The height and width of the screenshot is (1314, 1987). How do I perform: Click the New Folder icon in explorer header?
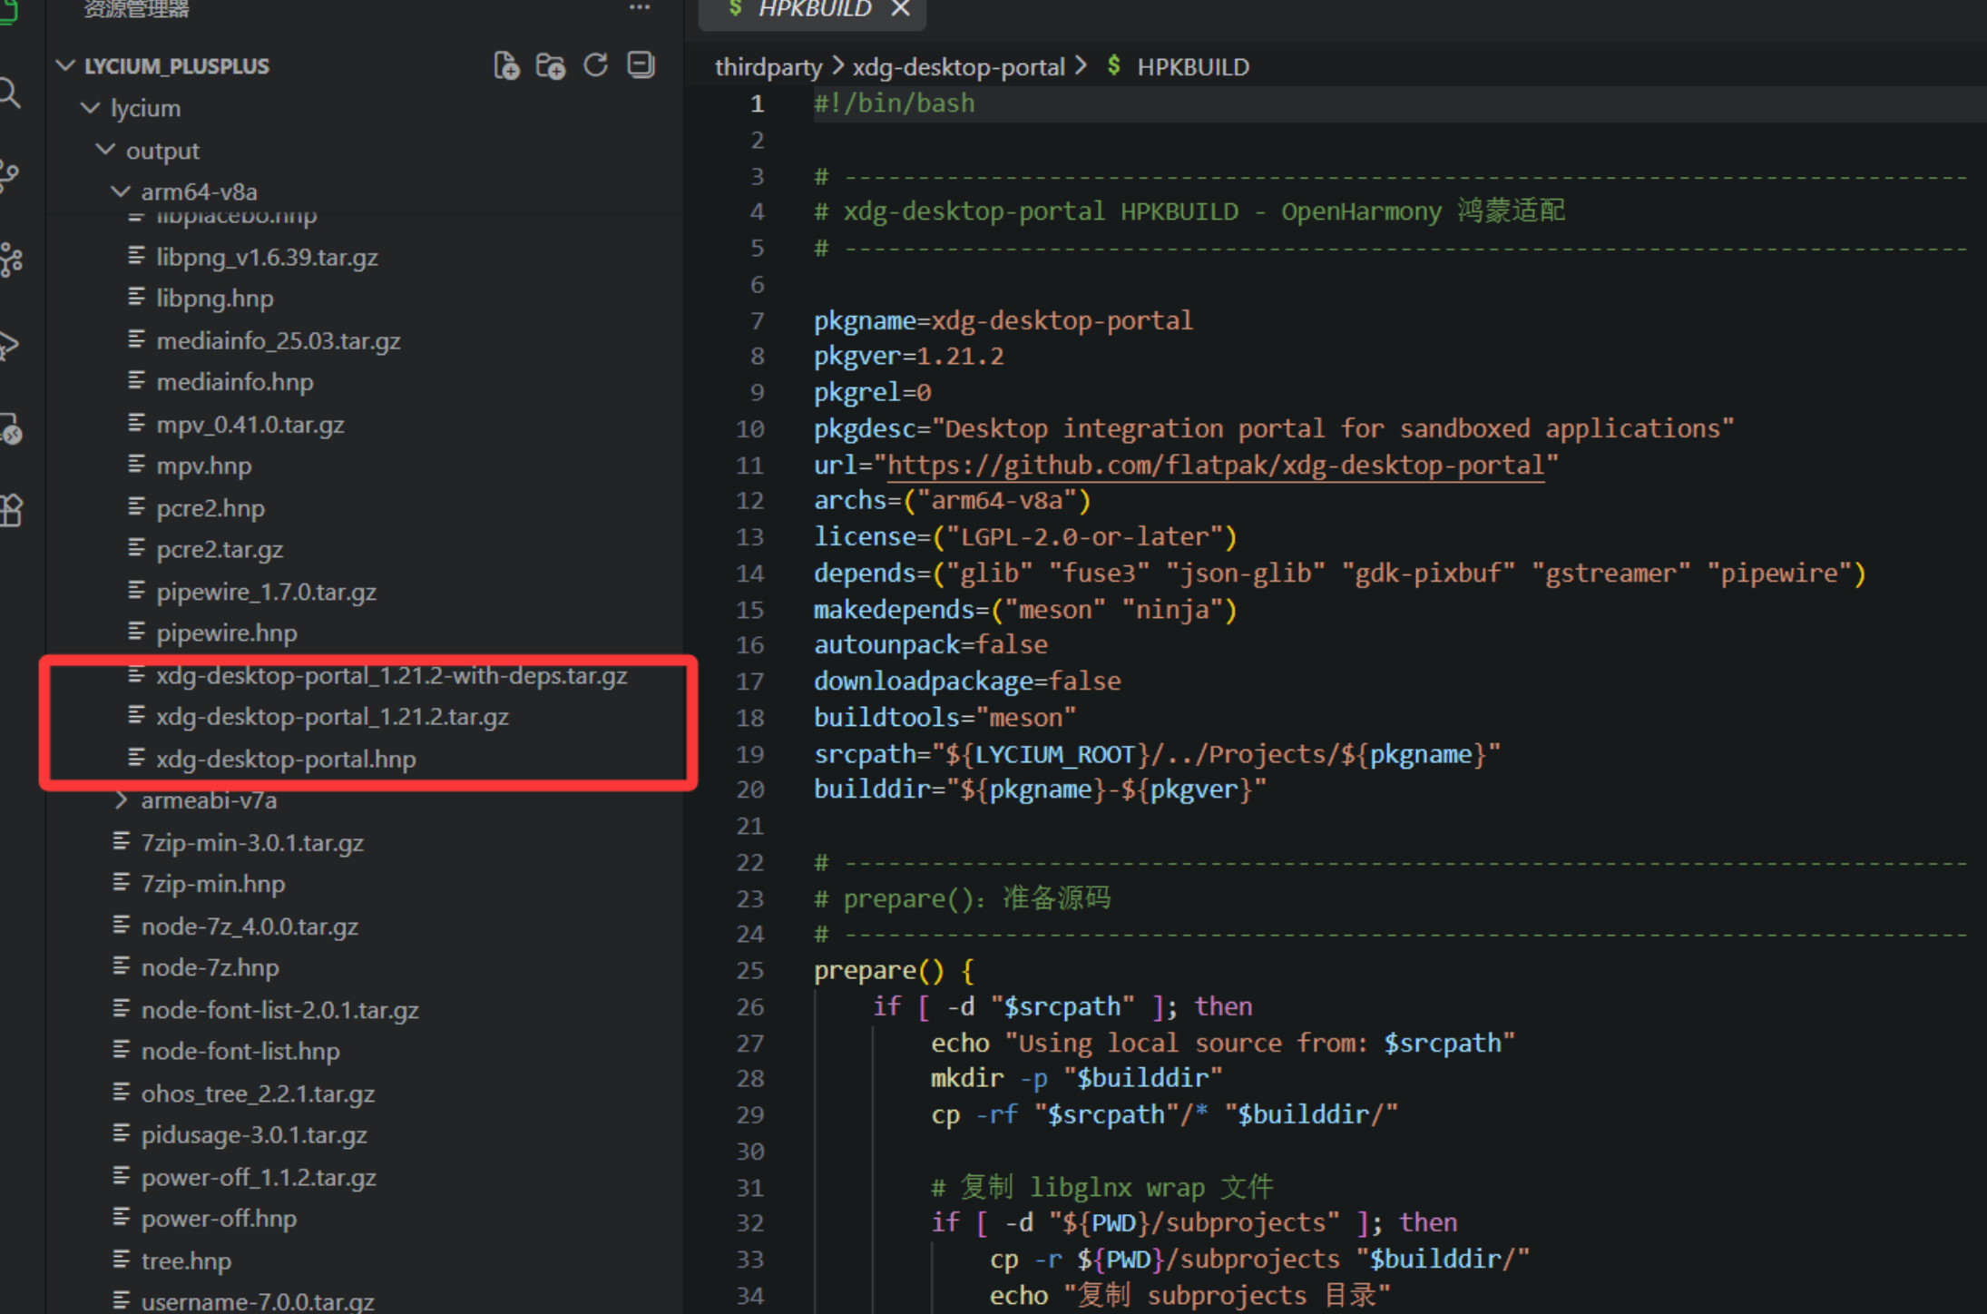(x=551, y=65)
